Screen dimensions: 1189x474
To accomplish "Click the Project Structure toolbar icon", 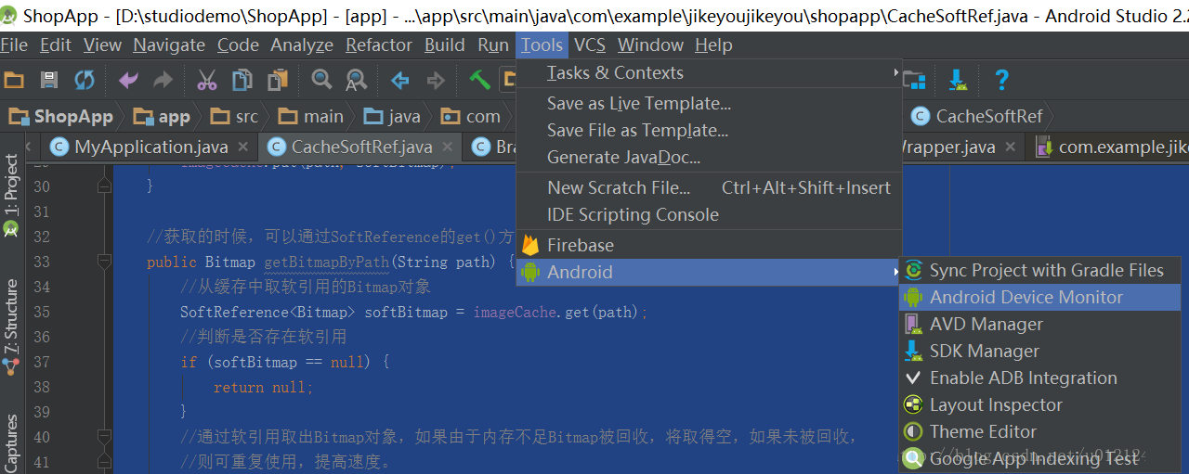I will [915, 81].
